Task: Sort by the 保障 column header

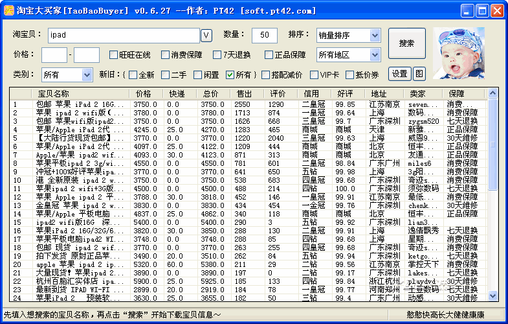Action: (x=463, y=94)
